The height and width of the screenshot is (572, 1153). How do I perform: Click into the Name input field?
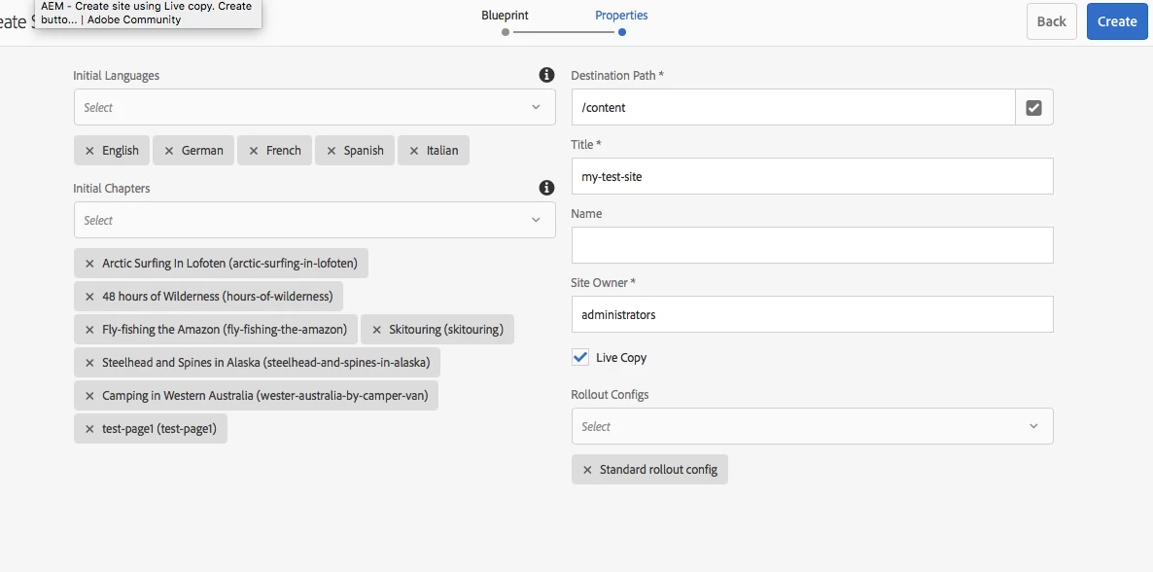click(x=812, y=245)
